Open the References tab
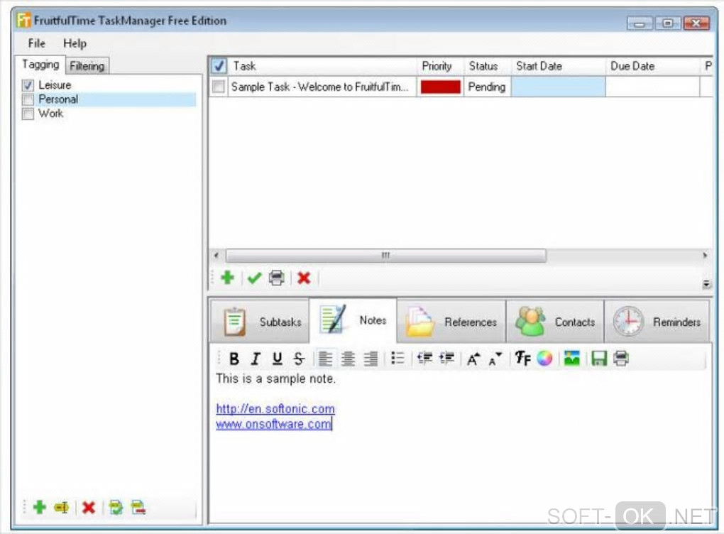 coord(451,322)
